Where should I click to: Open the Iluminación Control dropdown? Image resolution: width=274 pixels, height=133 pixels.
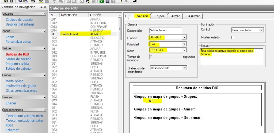point(261,30)
